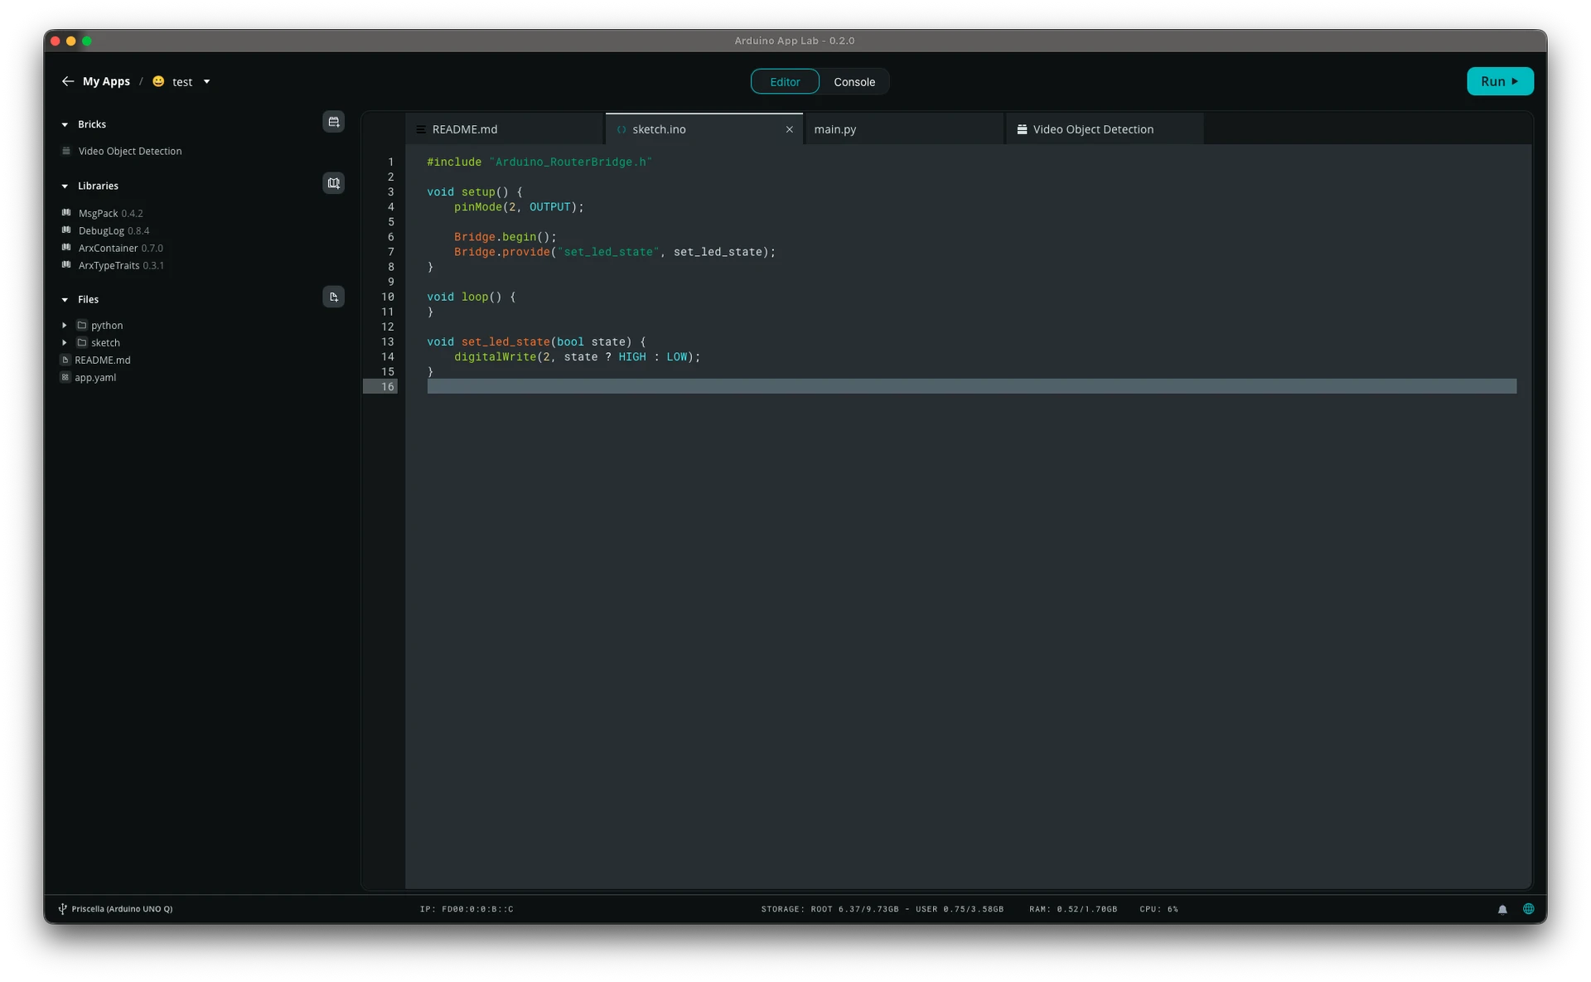This screenshot has width=1591, height=982.
Task: Open the test app dropdown arrow
Action: click(206, 81)
